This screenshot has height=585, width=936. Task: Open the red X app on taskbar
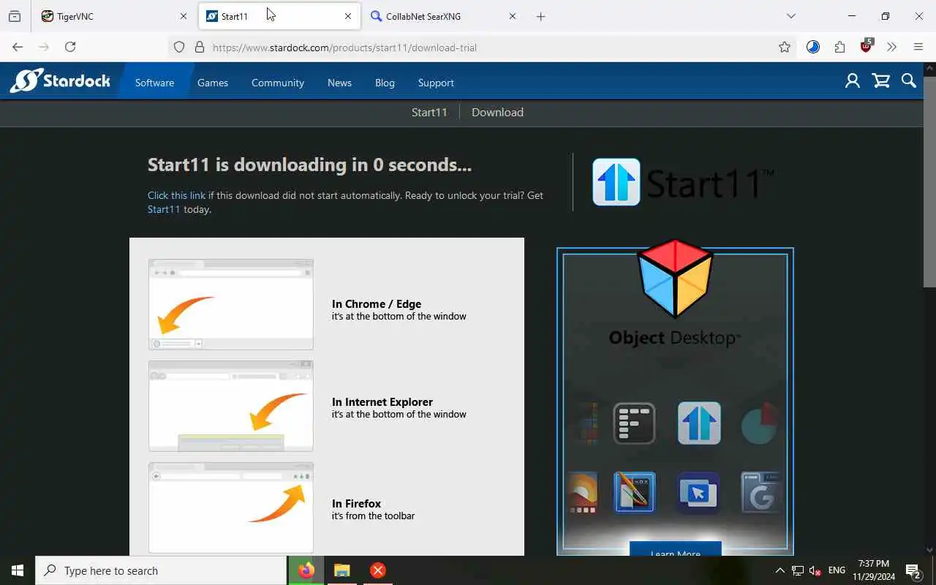[378, 570]
